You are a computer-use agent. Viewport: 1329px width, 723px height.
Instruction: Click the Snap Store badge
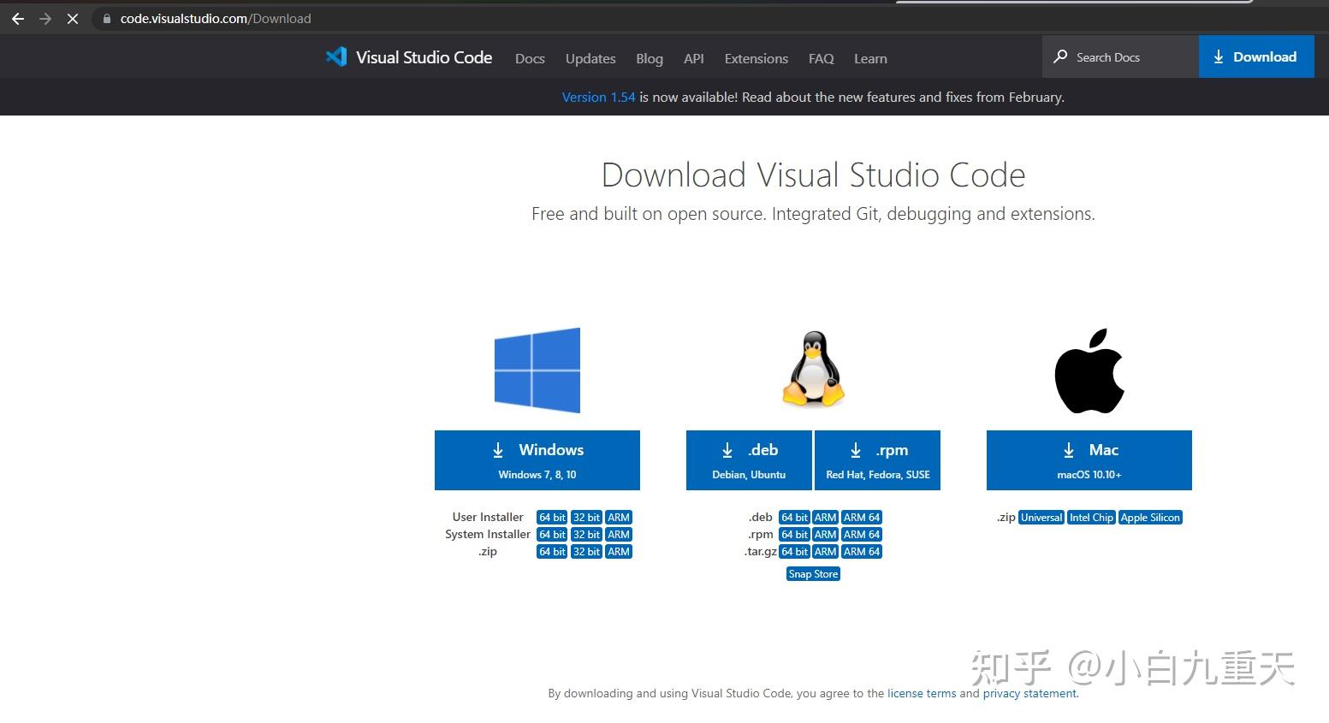click(x=812, y=573)
